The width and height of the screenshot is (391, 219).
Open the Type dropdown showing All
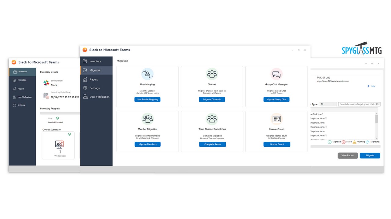[x=328, y=104]
